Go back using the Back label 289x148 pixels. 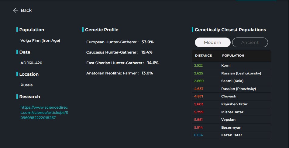[26, 10]
